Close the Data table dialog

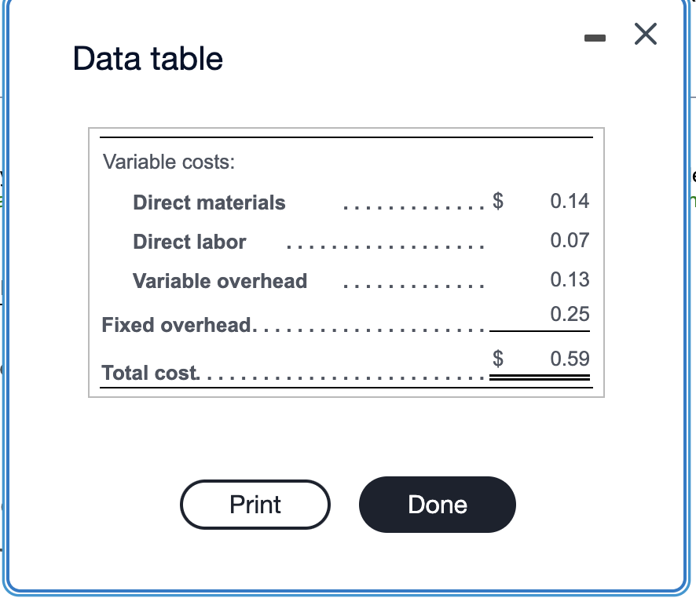644,34
